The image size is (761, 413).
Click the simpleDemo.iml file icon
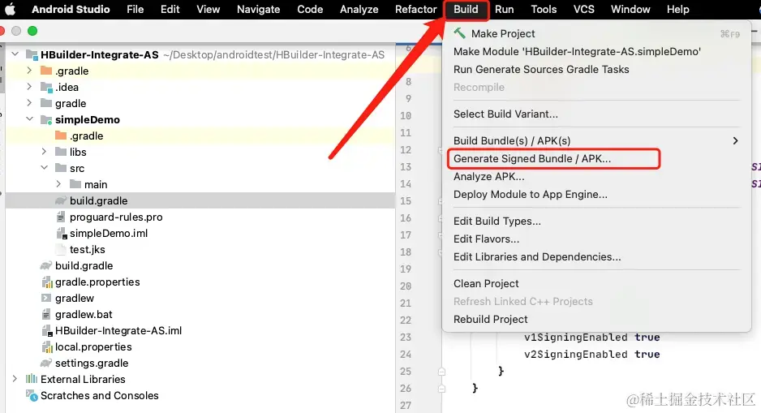click(62, 234)
